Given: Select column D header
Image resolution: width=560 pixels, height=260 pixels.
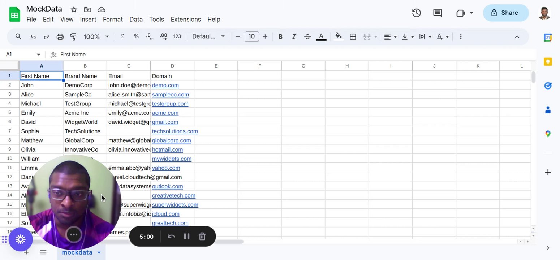Looking at the screenshot, I should coord(172,66).
